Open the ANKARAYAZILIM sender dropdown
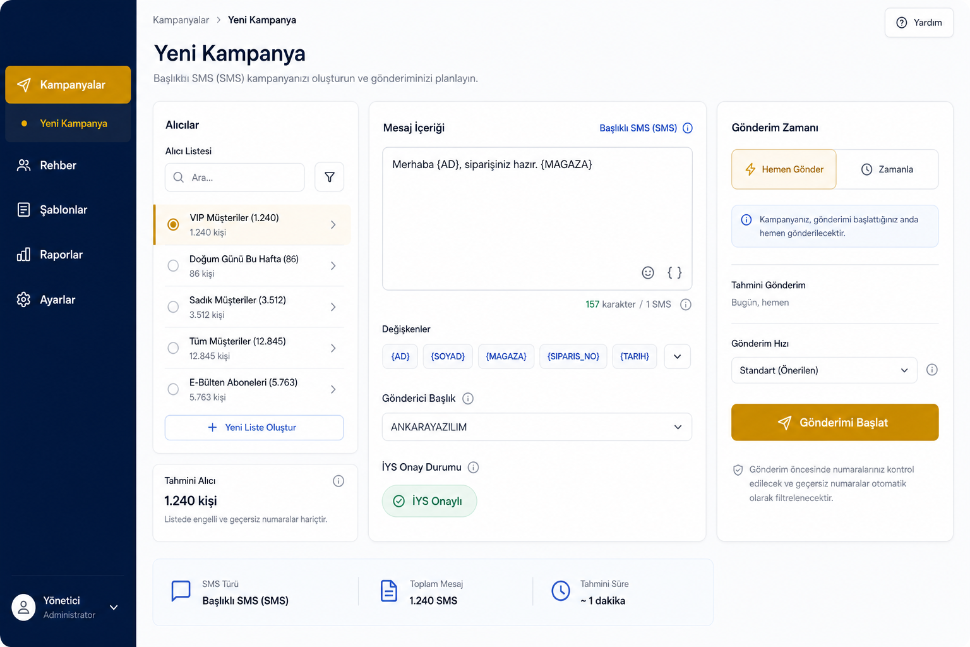Image resolution: width=970 pixels, height=647 pixels. point(537,427)
